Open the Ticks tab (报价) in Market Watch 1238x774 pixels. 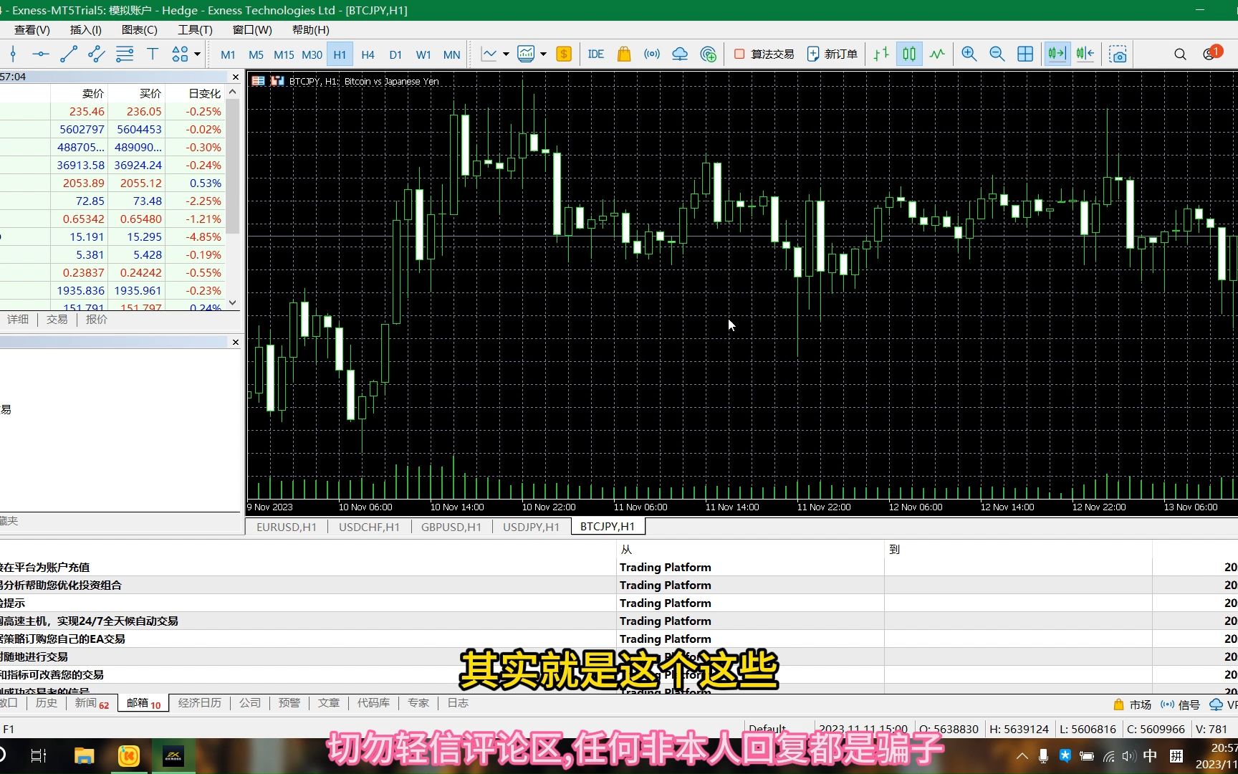pos(96,320)
